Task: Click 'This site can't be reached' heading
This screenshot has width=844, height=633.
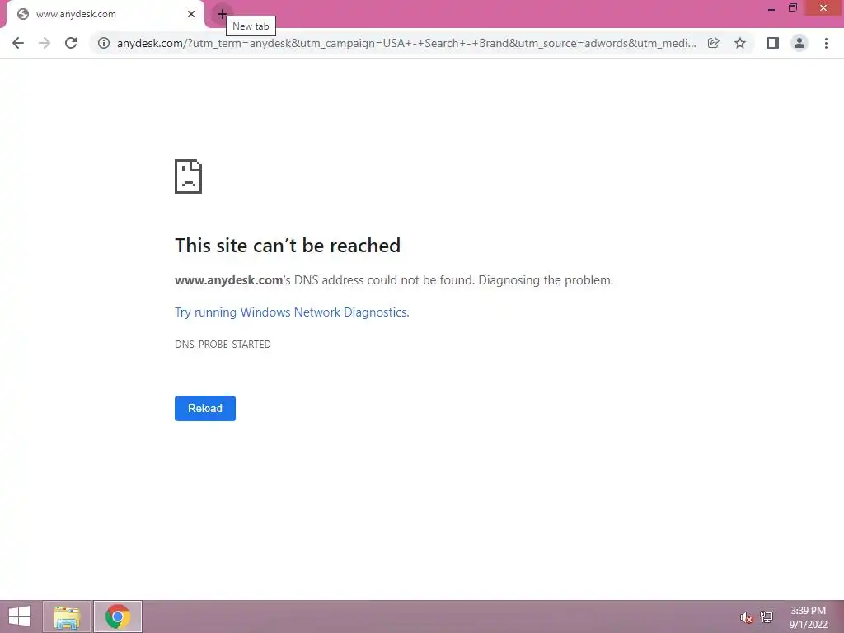Action: (288, 246)
